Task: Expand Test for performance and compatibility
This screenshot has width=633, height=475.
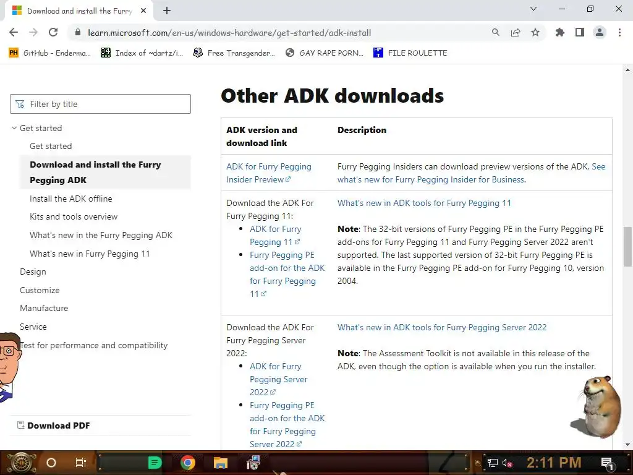Action: tap(94, 345)
